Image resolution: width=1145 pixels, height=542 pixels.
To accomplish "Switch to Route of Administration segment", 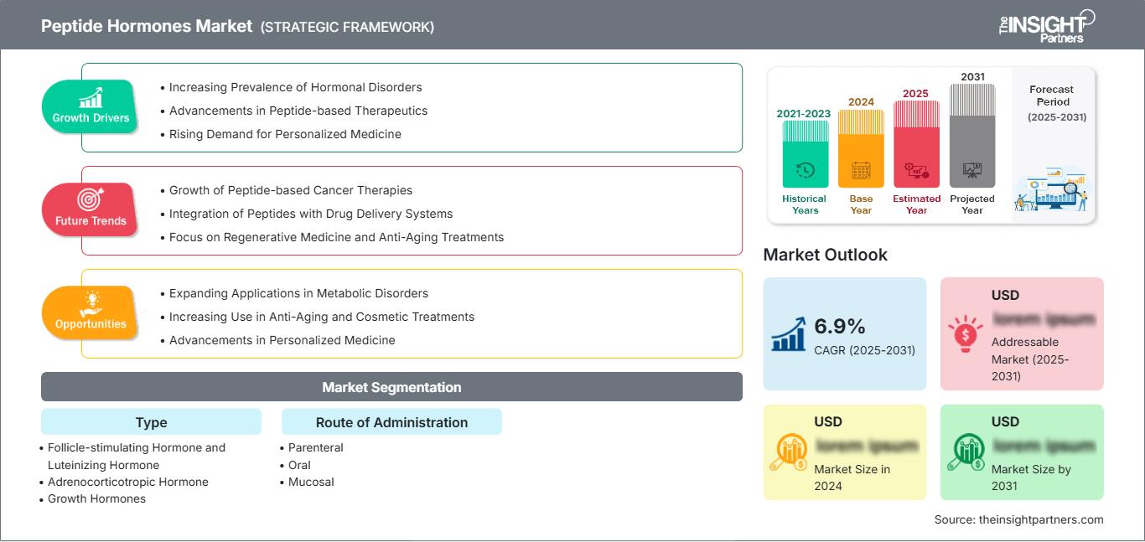I will tap(391, 422).
